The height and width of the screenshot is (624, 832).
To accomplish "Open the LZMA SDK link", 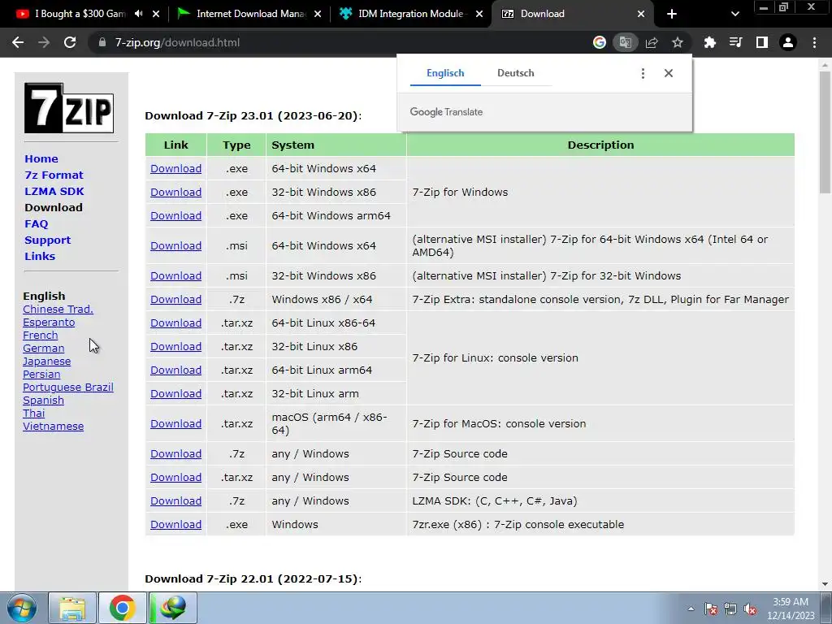I will point(54,191).
